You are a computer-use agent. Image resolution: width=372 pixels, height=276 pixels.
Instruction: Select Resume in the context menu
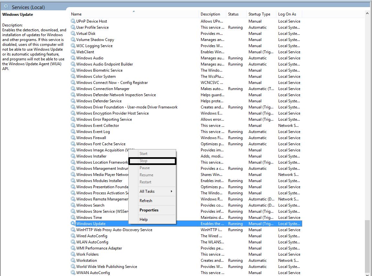pyautogui.click(x=152, y=175)
